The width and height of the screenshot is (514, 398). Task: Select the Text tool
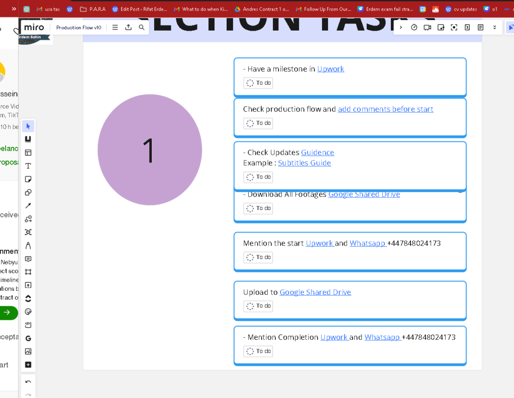click(28, 166)
